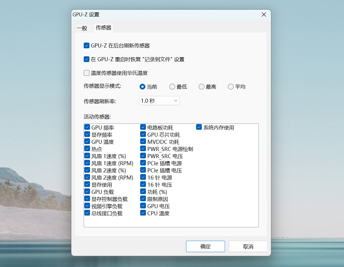Uncheck the CPU 温度 sensor
Viewport: 344px width, 267px height.
point(143,212)
